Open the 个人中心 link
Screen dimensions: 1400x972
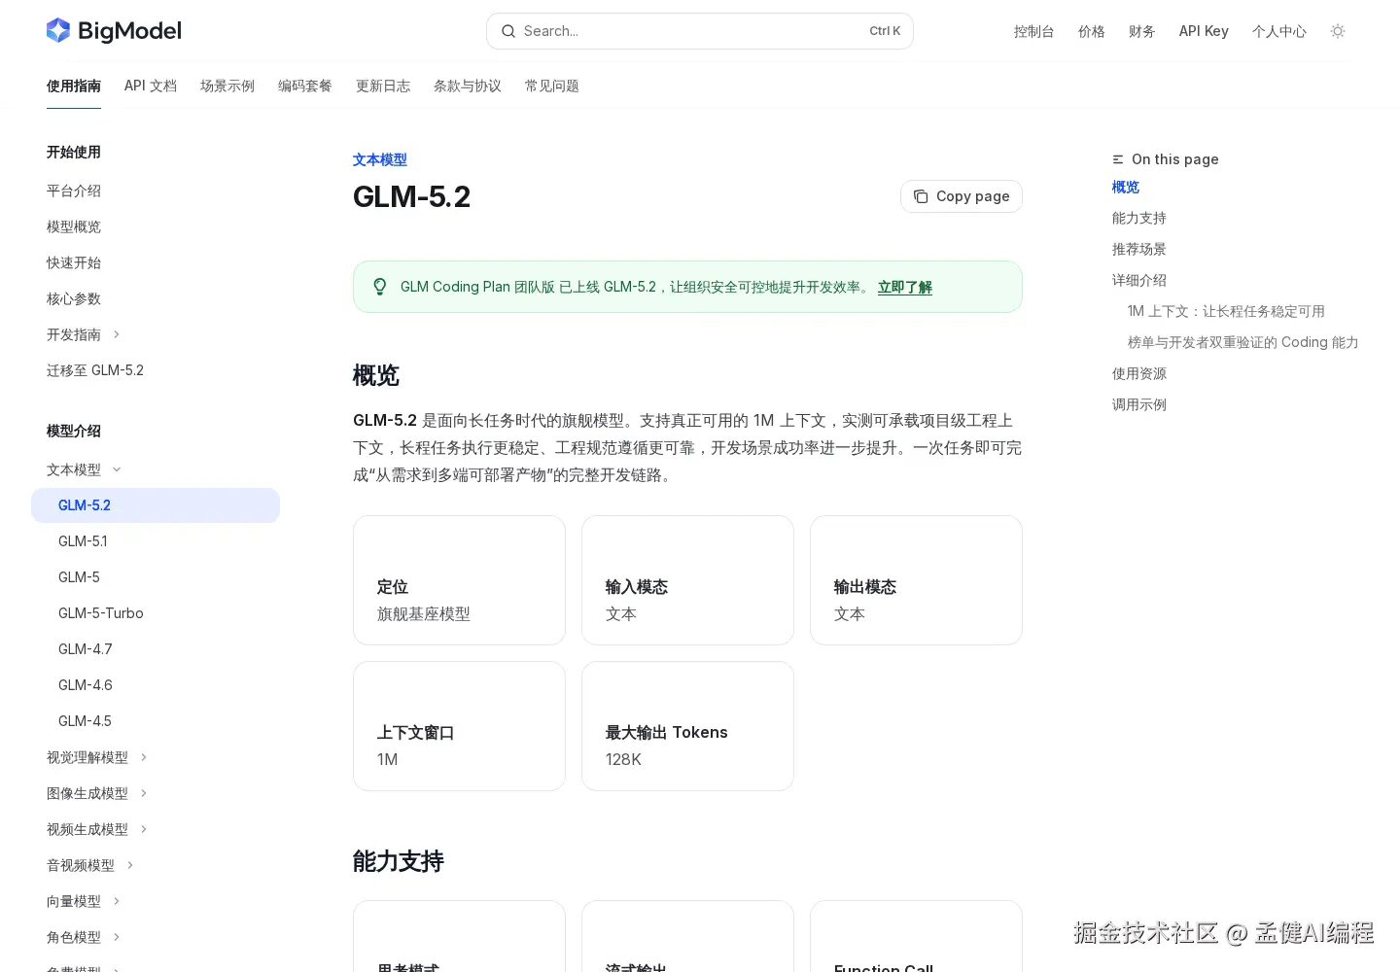click(1279, 31)
